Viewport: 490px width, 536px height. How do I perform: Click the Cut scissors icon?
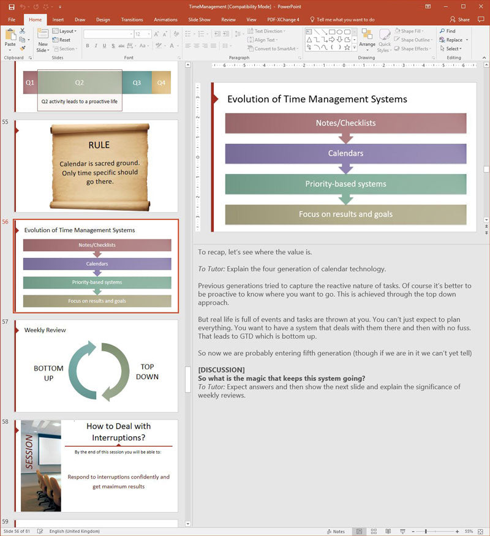pos(23,31)
